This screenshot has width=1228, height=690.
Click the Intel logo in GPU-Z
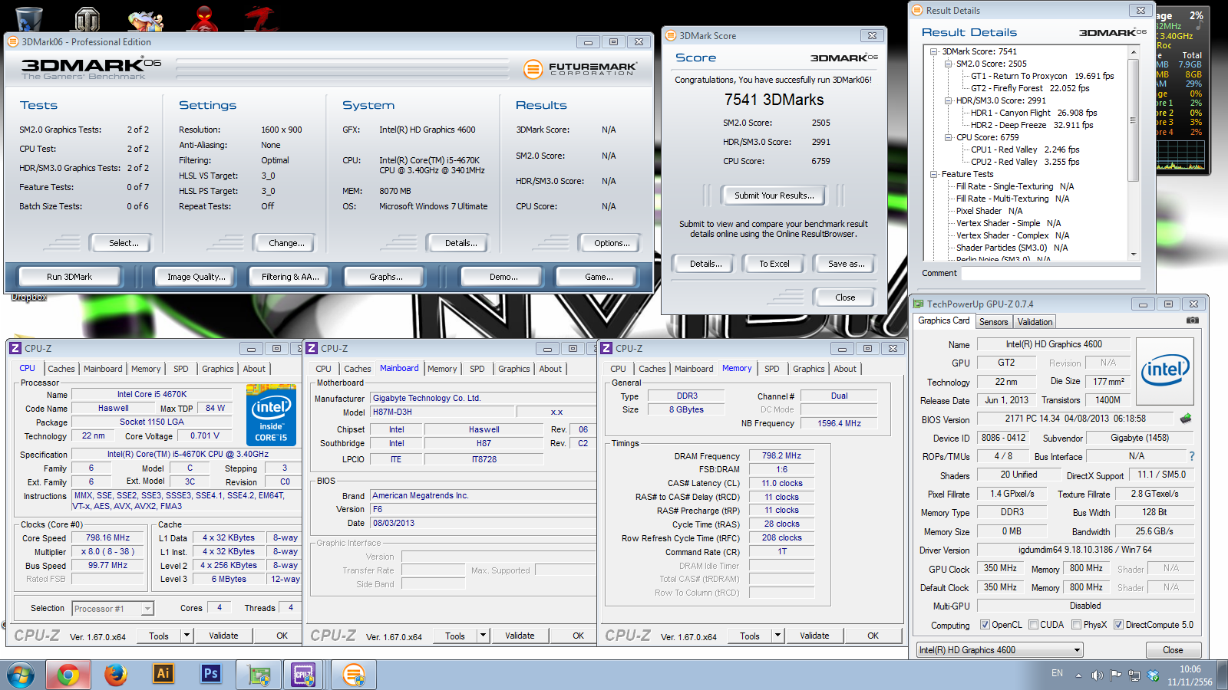click(1165, 372)
